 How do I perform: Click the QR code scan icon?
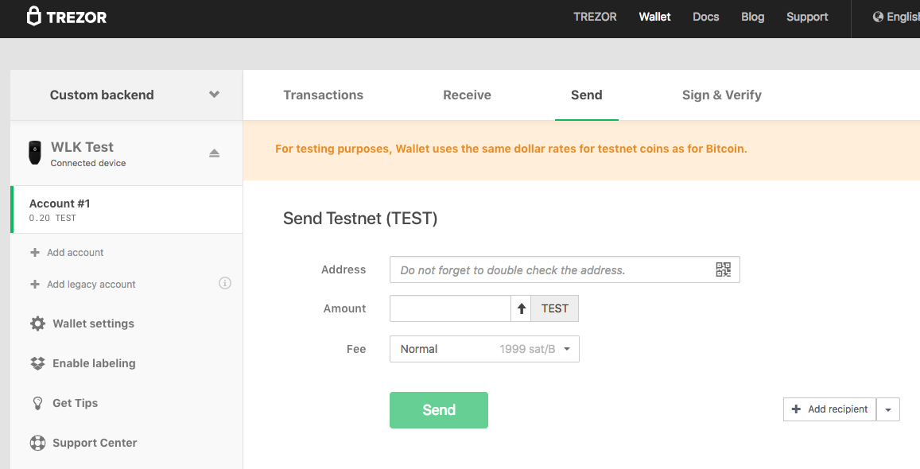723,269
